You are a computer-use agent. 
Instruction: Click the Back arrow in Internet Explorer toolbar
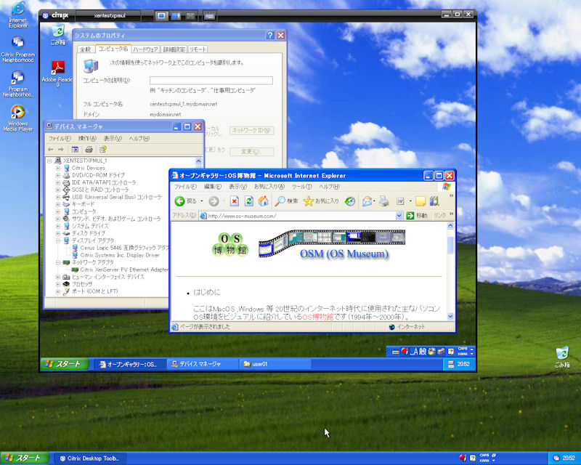click(x=179, y=201)
